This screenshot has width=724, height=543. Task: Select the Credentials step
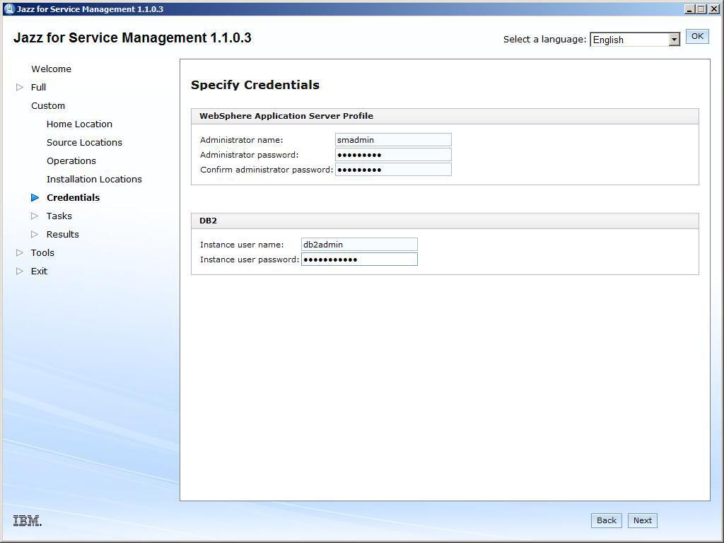click(x=73, y=198)
